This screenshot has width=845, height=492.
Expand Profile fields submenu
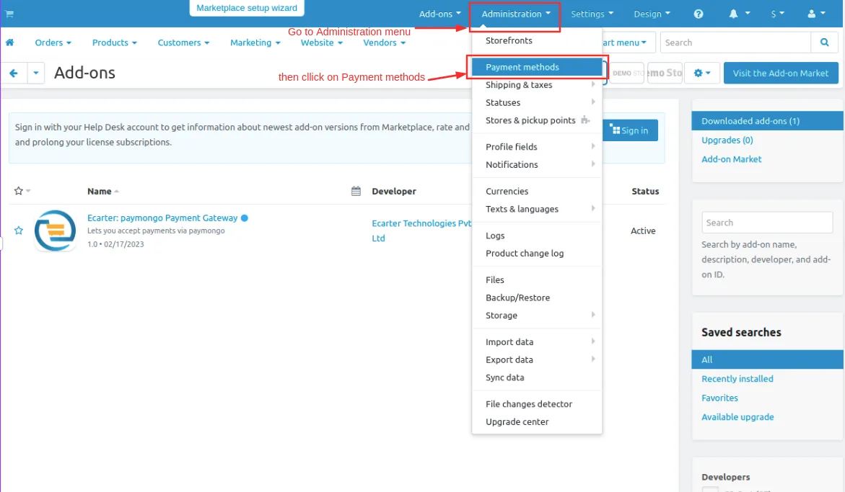tap(537, 147)
